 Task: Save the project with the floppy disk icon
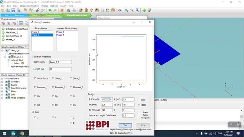pyautogui.click(x=13, y=10)
